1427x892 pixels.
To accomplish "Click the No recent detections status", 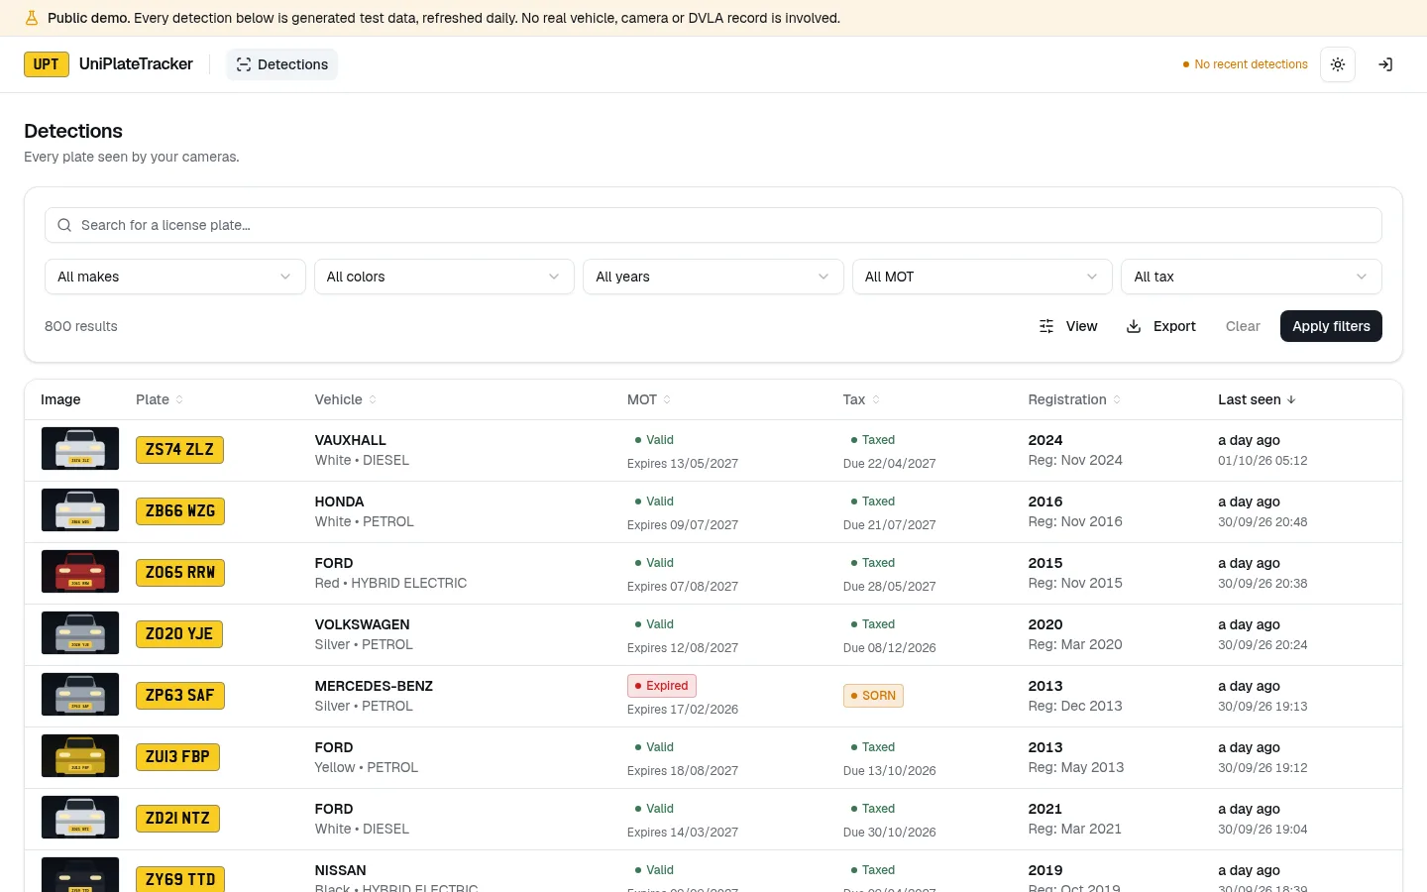I will click(1246, 64).
